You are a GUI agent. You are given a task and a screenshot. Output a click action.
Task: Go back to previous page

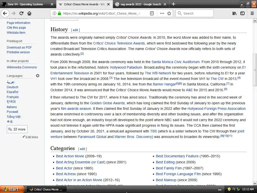(x=5, y=13)
